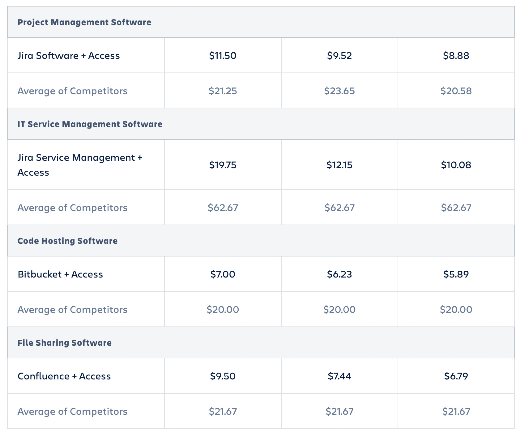Select the "Confluence + Access" row label
Image resolution: width=520 pixels, height=433 pixels.
64,376
